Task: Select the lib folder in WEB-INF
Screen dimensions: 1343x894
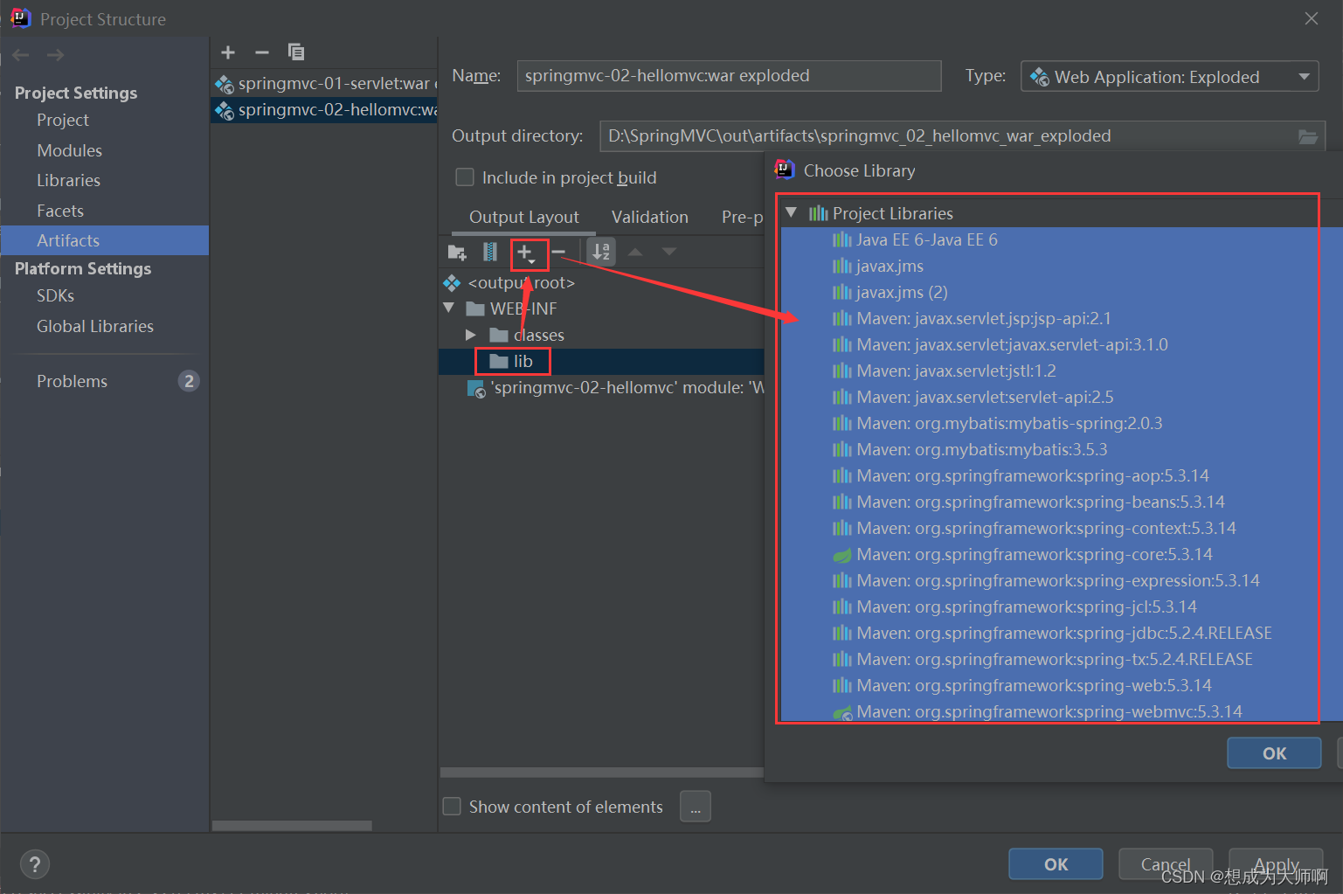Action: click(x=523, y=362)
